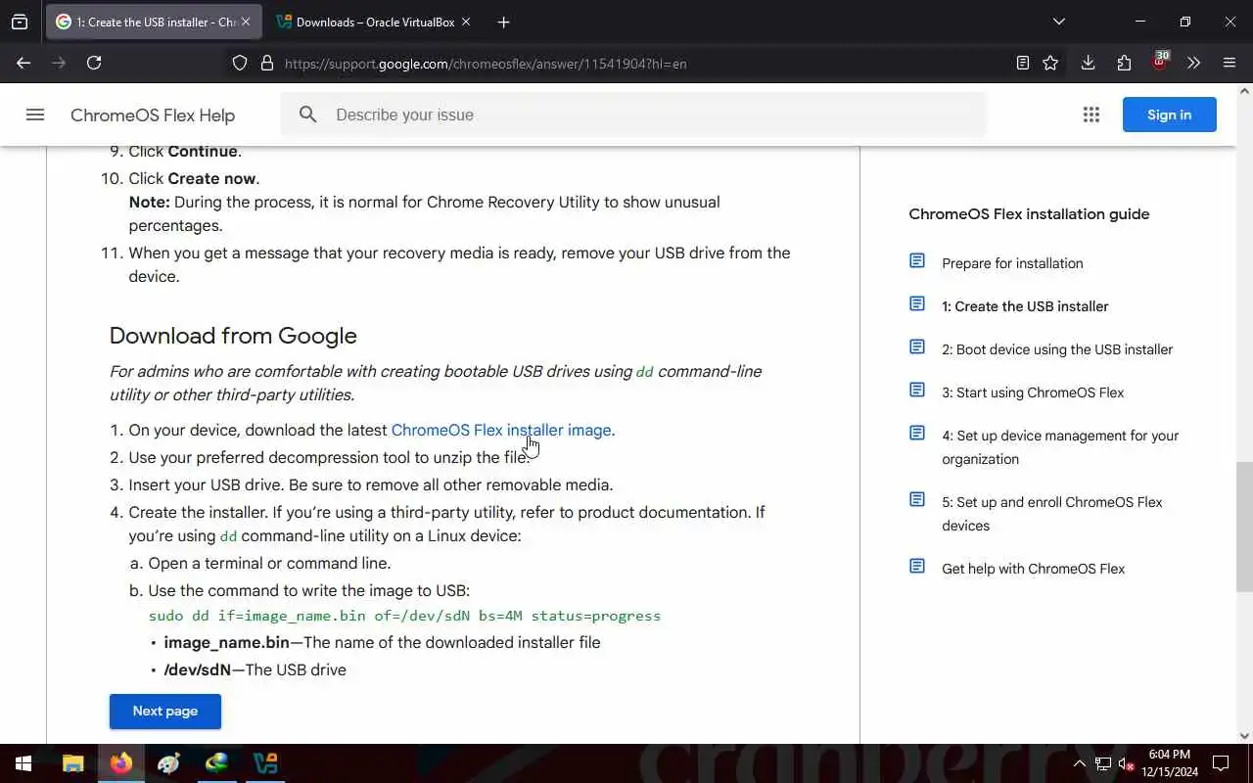The height and width of the screenshot is (783, 1253).
Task: Bookmark this page with the star
Action: click(1050, 63)
